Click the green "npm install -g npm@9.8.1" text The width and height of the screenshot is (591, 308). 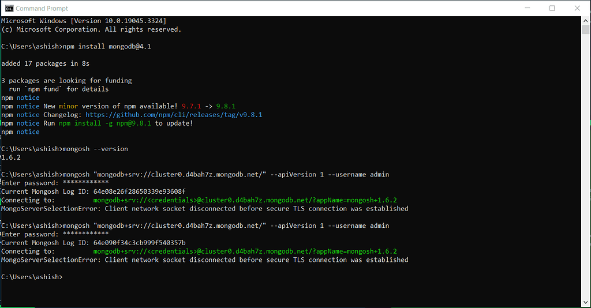(x=113, y=123)
